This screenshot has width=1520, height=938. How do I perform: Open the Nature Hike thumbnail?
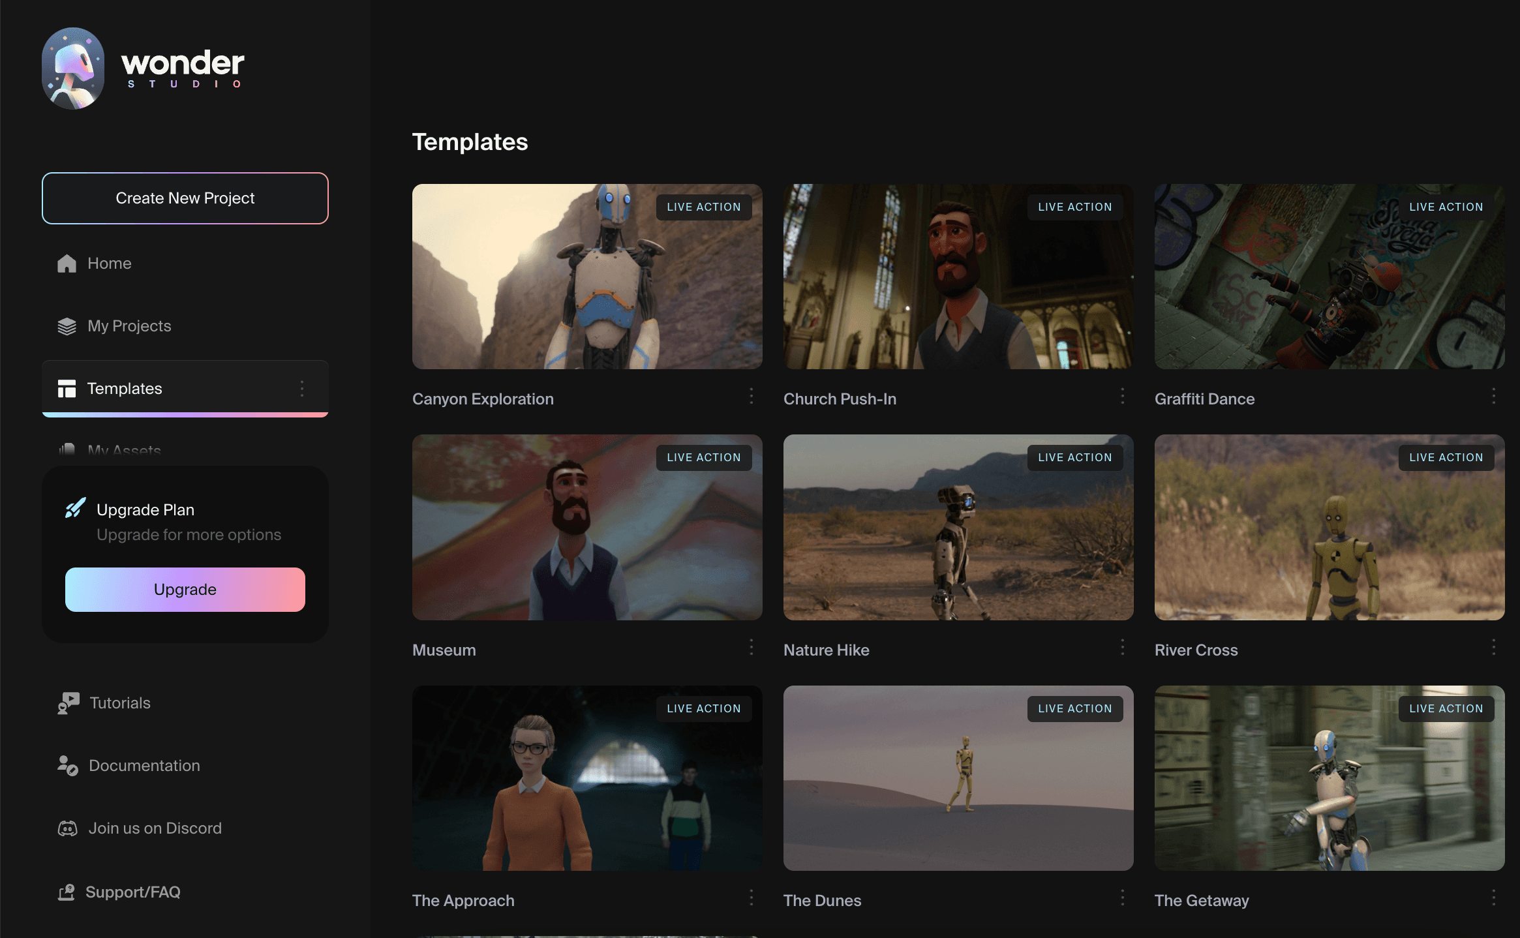click(958, 528)
